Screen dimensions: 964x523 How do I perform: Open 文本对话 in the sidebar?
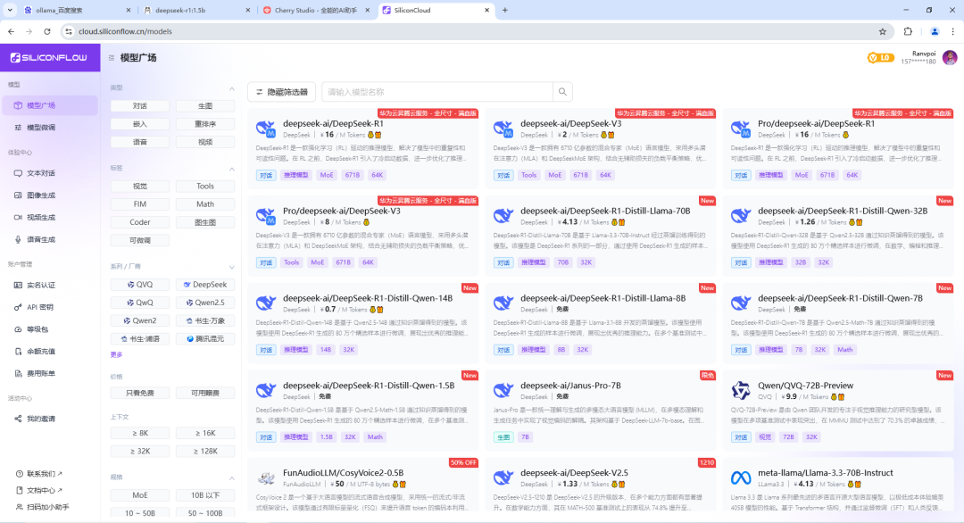tap(49, 173)
